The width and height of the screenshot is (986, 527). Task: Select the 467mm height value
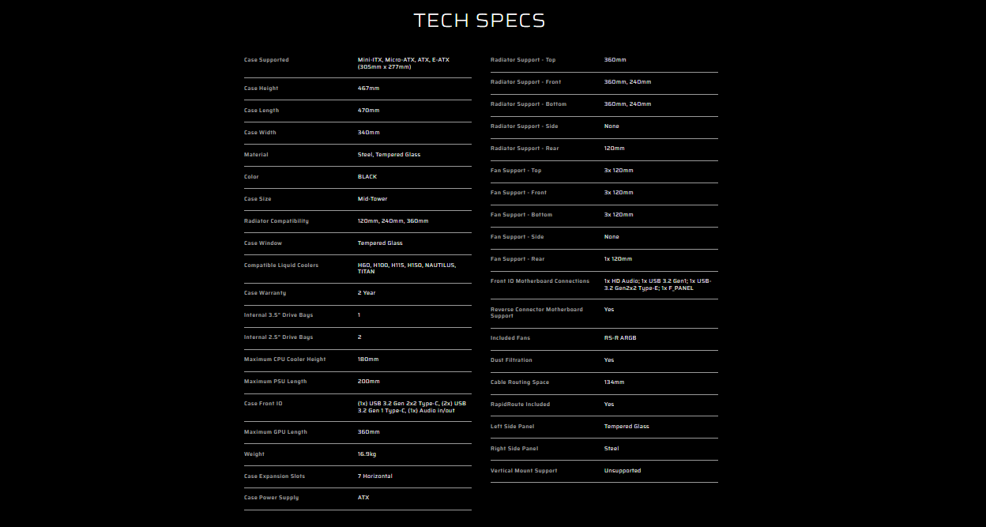pos(368,88)
